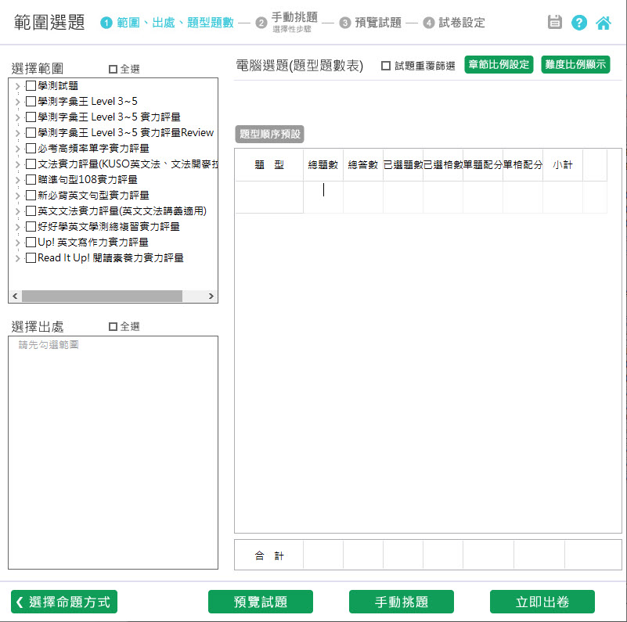This screenshot has height=622, width=627.
Task: Click left scroll arrow in range list
Action: coord(15,297)
